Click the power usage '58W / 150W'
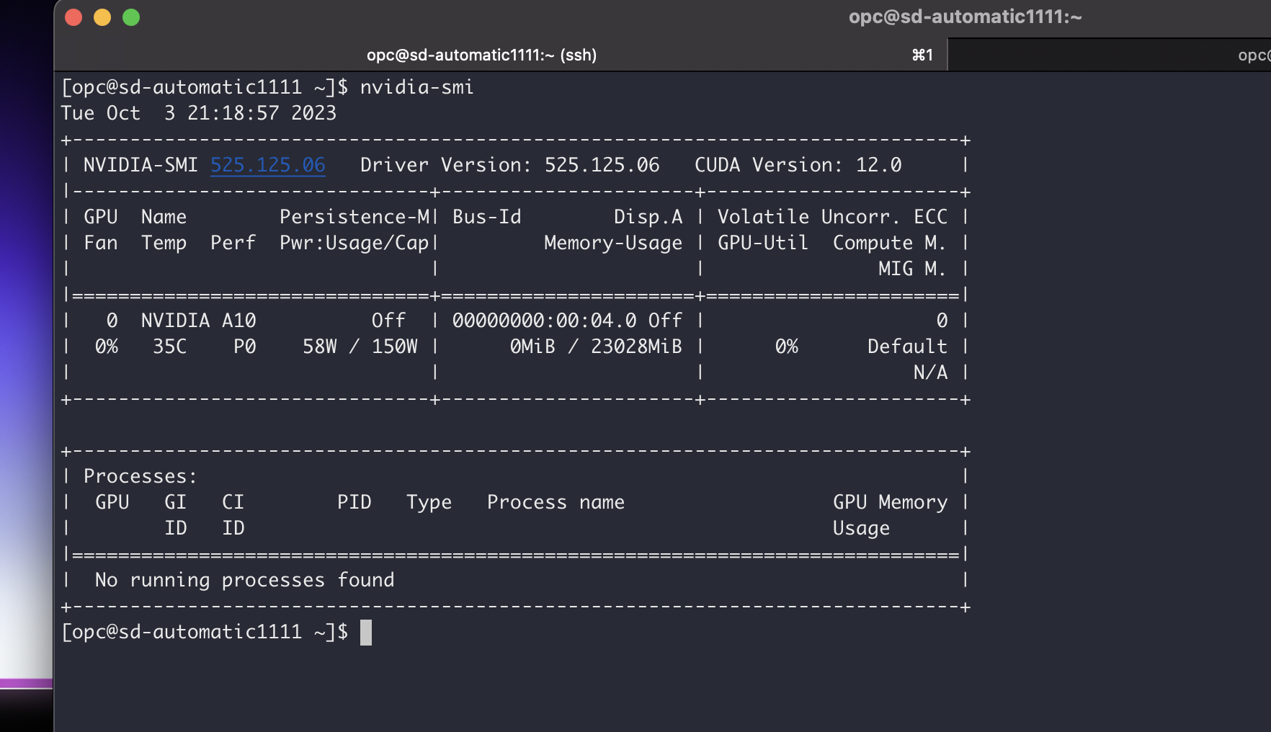The width and height of the screenshot is (1271, 732). pyautogui.click(x=360, y=347)
